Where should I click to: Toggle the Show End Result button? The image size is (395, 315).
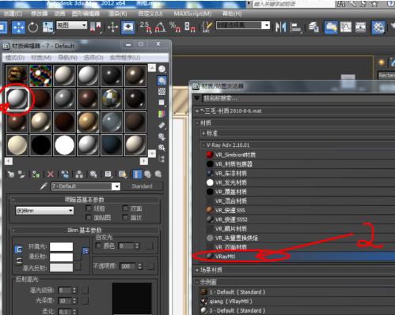click(x=137, y=174)
